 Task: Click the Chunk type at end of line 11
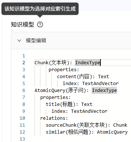pyautogui.click(x=120, y=125)
